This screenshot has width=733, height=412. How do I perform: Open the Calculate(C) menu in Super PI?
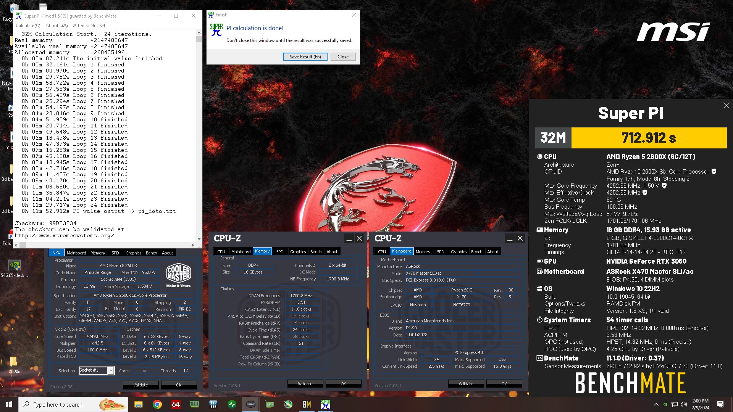(x=28, y=26)
